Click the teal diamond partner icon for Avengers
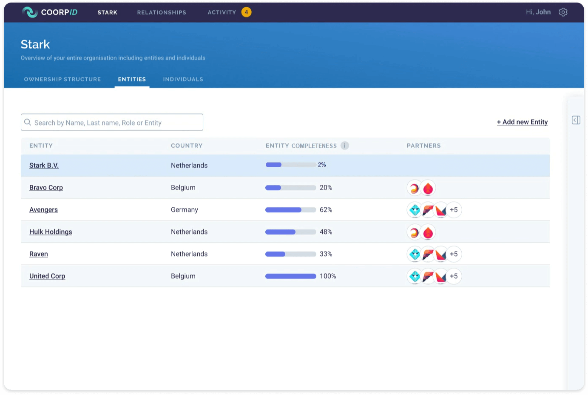This screenshot has height=395, width=588. 415,210
